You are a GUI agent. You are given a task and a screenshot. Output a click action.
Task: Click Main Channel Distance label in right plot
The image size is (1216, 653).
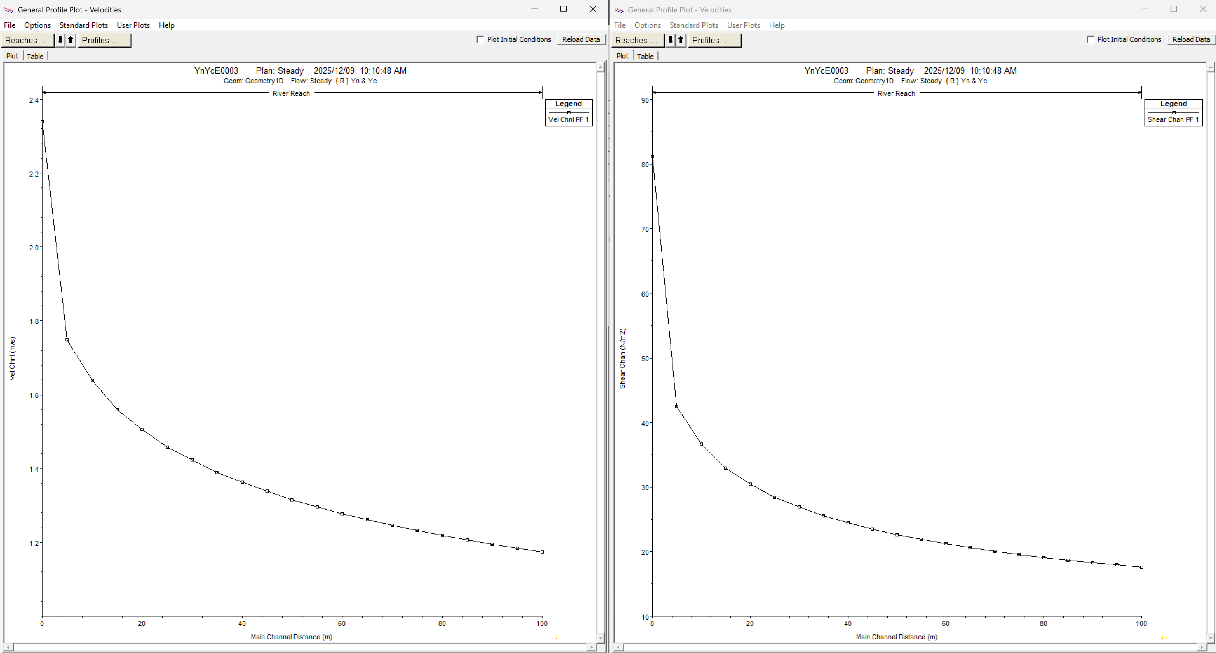[x=896, y=637]
